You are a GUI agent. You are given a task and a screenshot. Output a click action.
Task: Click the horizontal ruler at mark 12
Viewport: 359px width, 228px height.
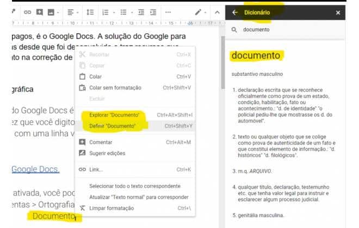(x=112, y=23)
